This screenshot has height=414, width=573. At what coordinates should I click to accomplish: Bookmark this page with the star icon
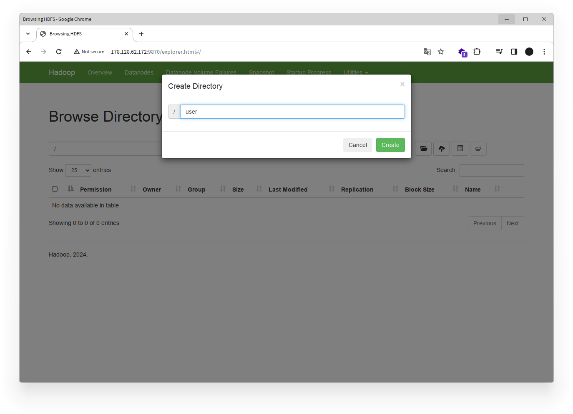tap(441, 52)
